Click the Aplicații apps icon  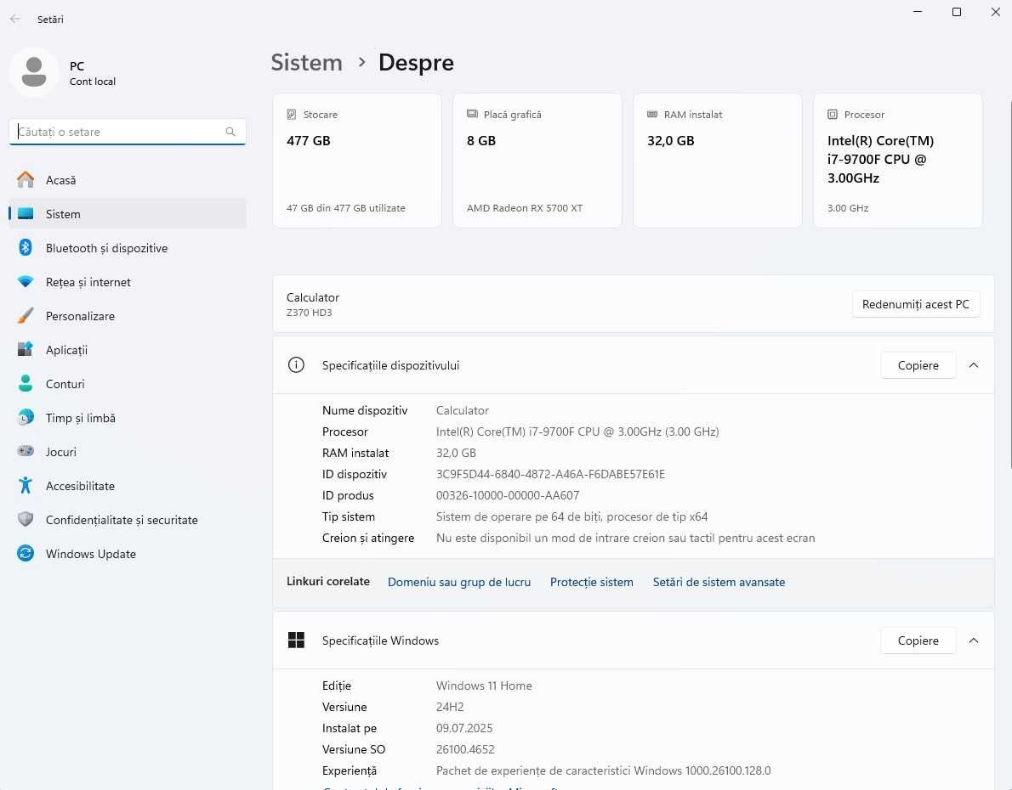point(26,349)
